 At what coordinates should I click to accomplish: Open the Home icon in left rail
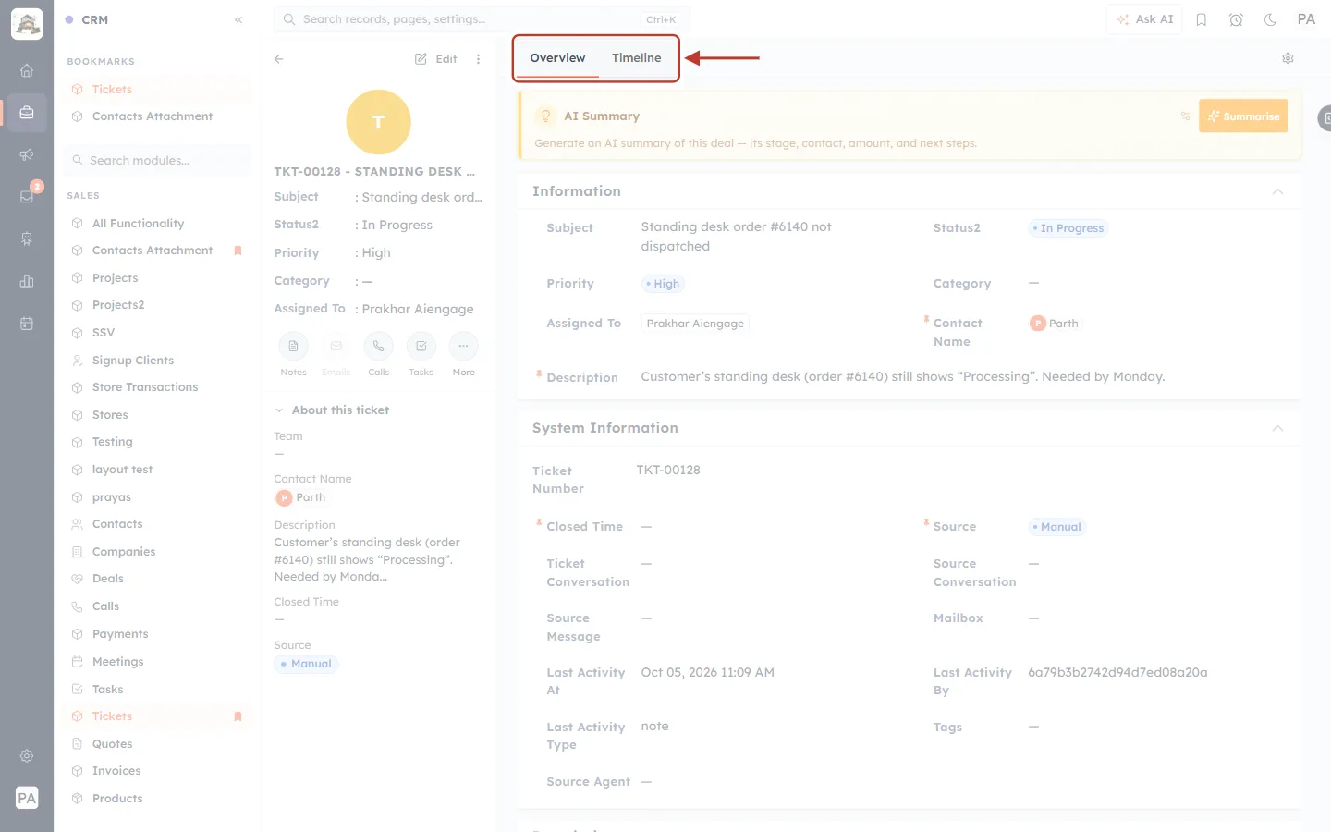[27, 70]
